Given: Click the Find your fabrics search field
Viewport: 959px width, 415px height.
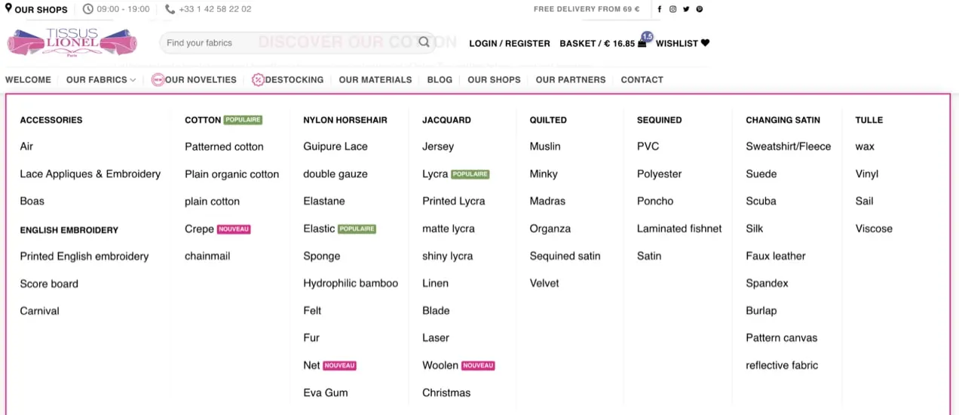Looking at the screenshot, I should click(286, 42).
